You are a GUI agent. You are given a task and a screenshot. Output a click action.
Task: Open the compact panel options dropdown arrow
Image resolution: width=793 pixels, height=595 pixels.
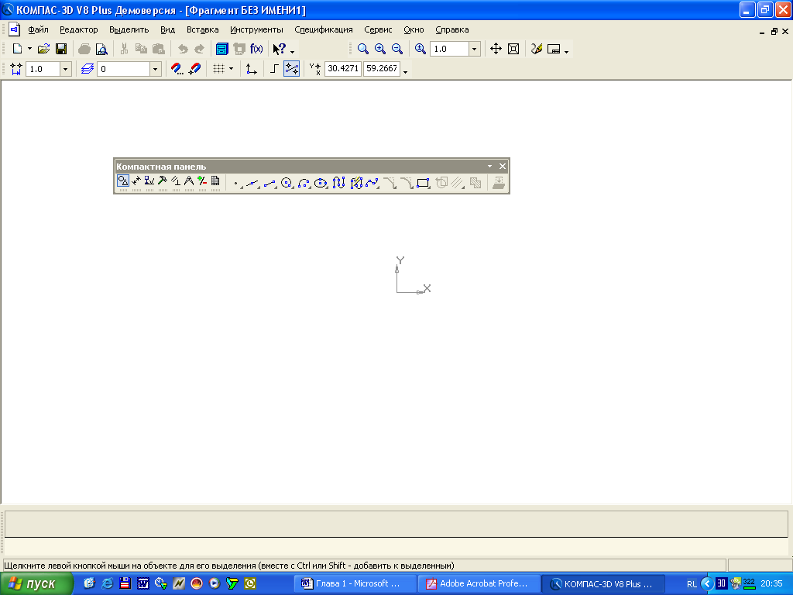489,166
